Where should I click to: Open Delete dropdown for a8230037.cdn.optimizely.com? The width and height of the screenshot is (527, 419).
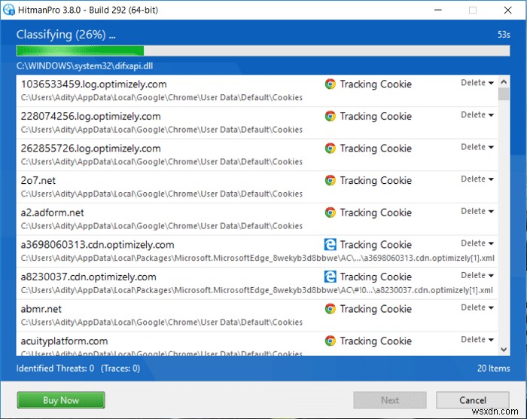[x=477, y=275]
